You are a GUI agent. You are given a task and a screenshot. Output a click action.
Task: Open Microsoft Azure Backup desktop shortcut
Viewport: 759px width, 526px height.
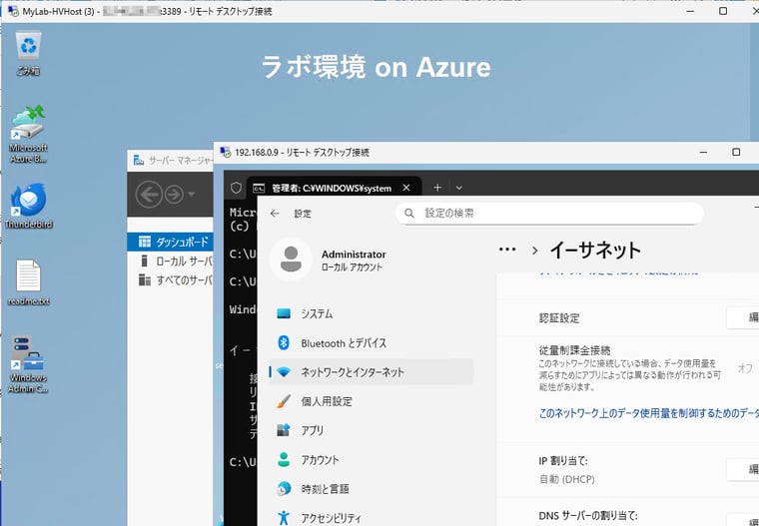click(x=29, y=135)
